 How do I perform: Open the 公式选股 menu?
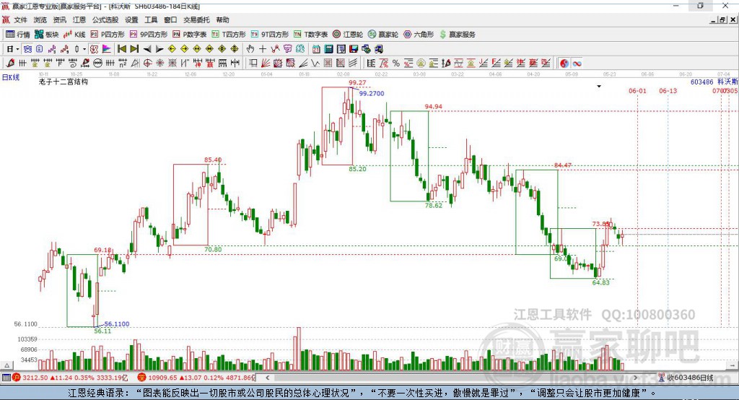click(105, 19)
